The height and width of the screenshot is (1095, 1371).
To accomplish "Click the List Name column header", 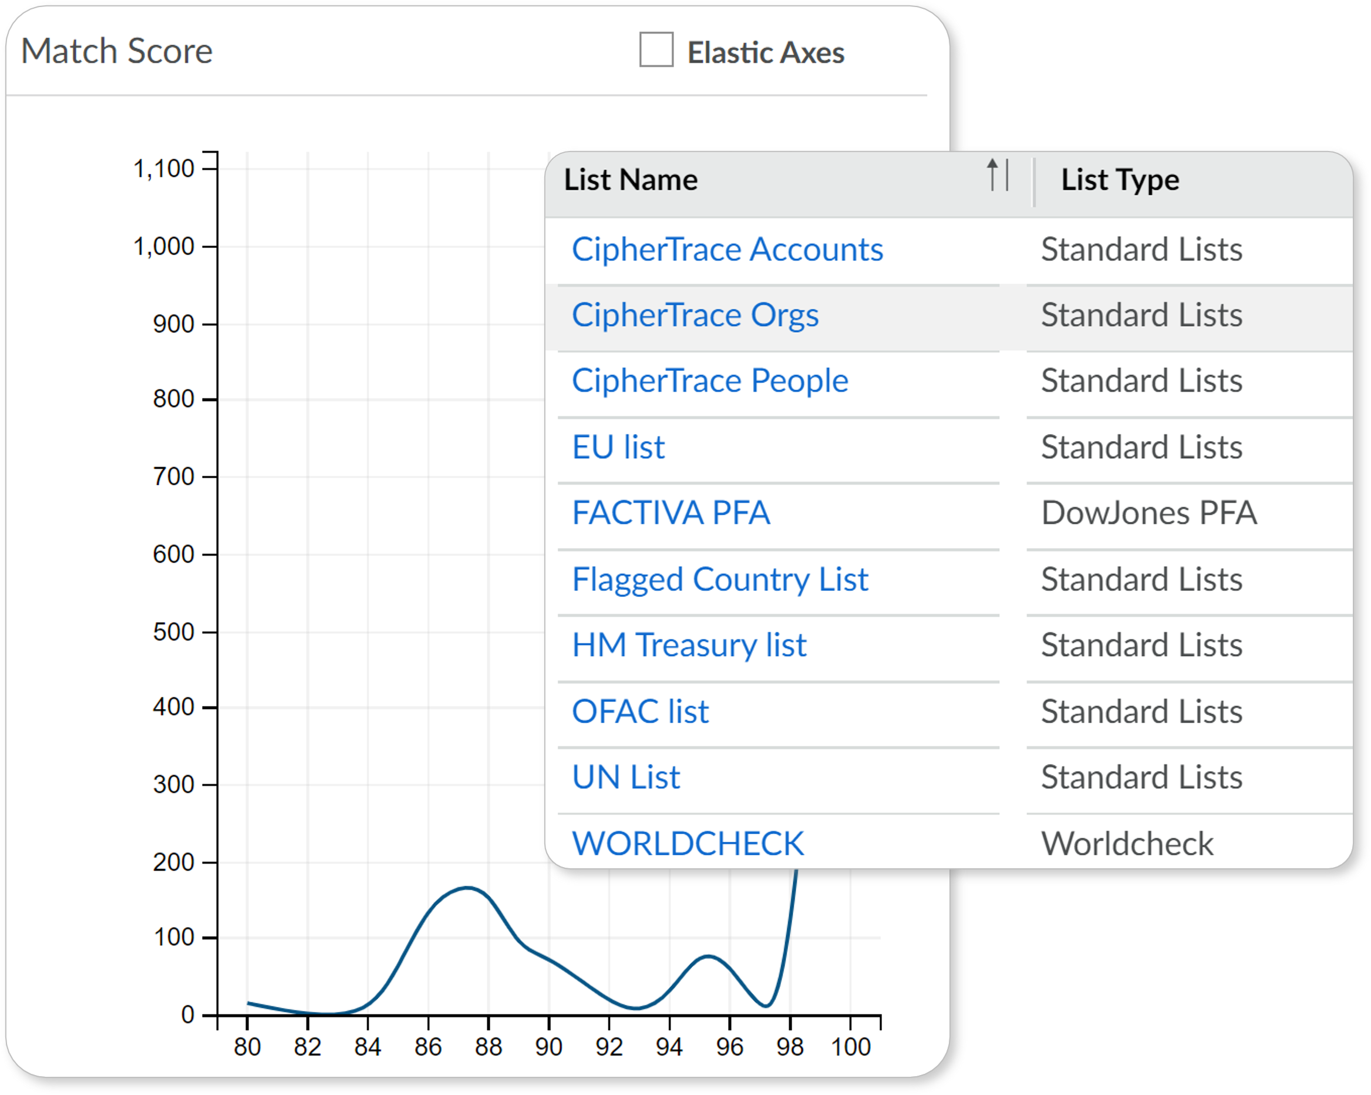I will 631,179.
